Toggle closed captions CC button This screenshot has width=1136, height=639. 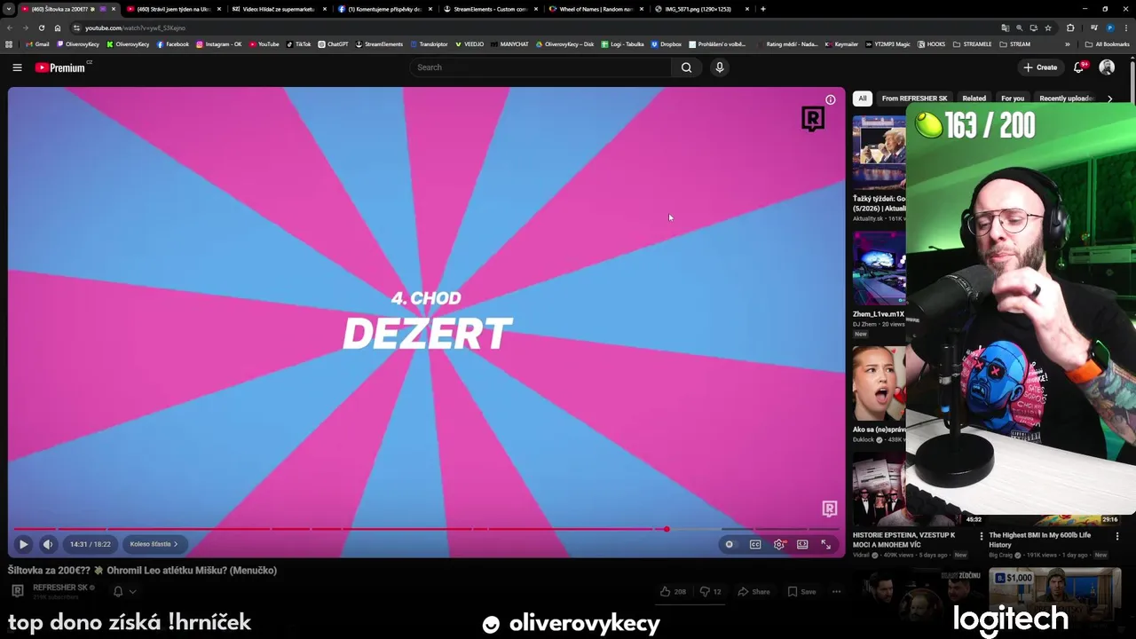click(755, 545)
